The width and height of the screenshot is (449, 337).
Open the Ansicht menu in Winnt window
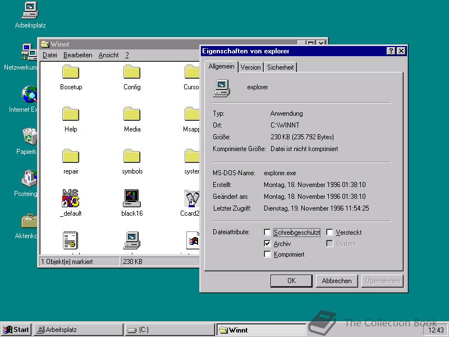[108, 55]
